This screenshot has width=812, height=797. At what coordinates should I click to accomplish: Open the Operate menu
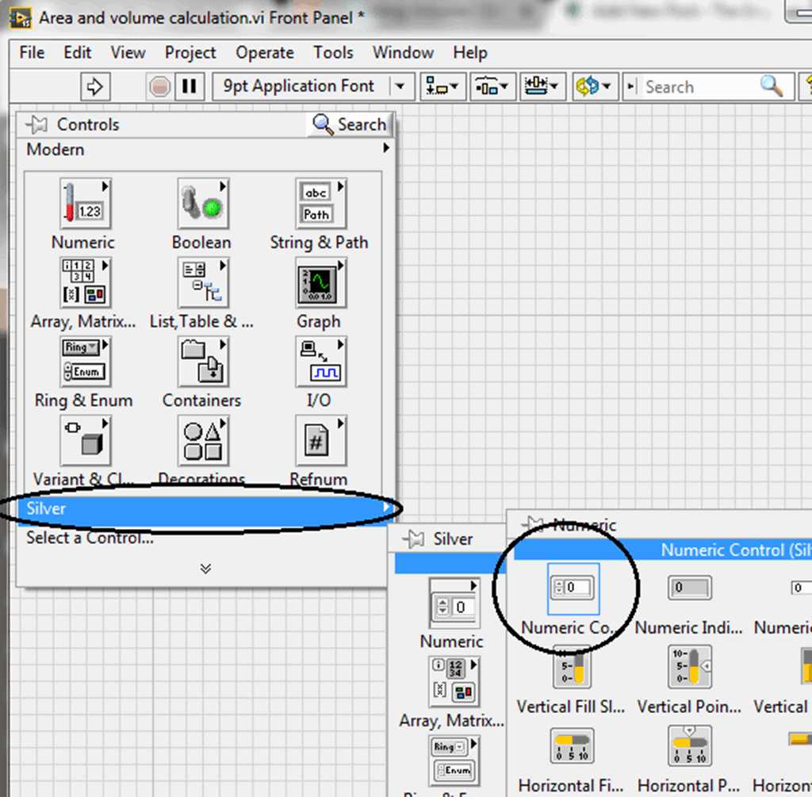click(x=265, y=52)
